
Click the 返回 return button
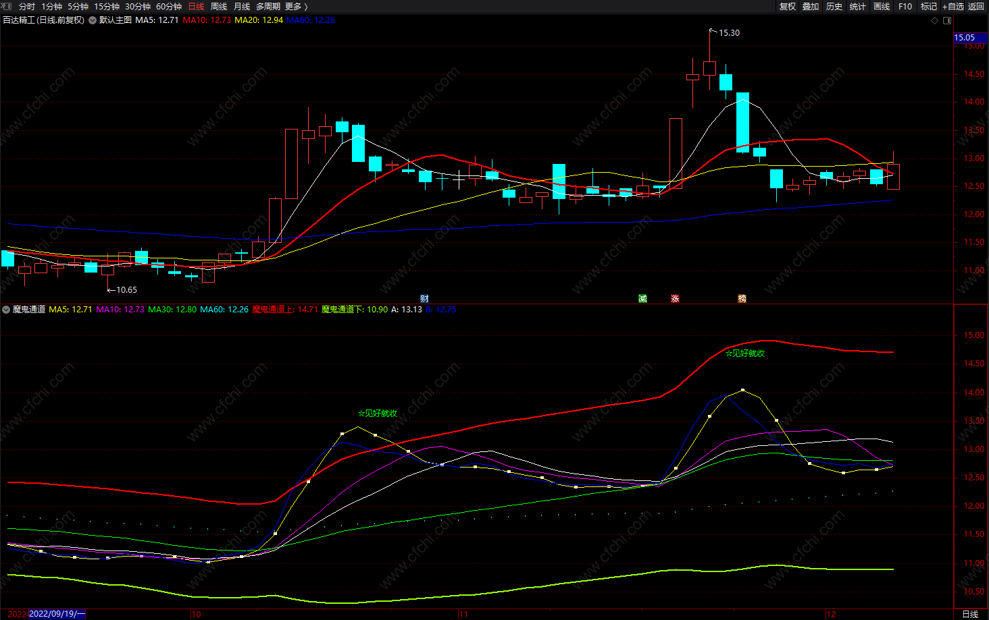point(976,6)
